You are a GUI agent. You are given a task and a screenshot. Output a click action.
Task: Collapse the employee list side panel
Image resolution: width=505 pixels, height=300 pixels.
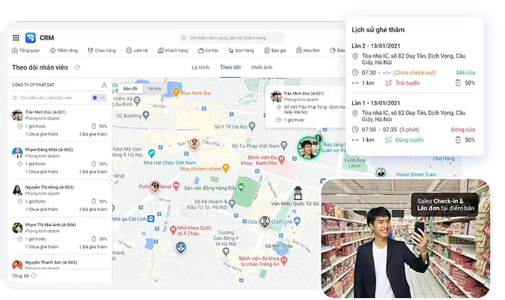click(111, 179)
